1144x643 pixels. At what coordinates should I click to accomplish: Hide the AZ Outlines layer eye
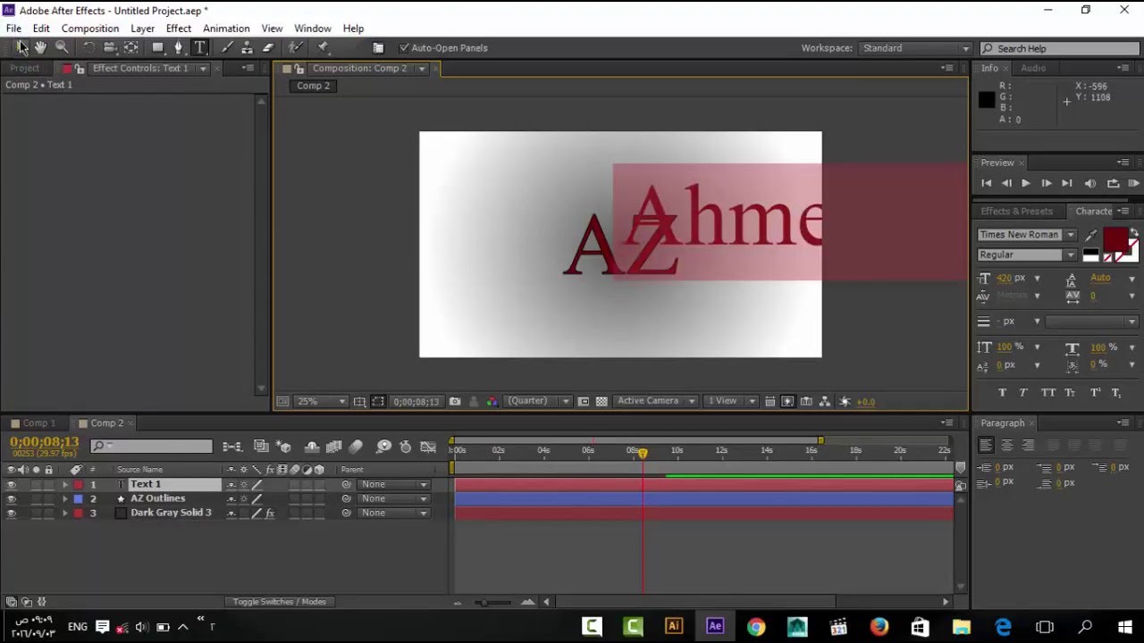(x=11, y=499)
